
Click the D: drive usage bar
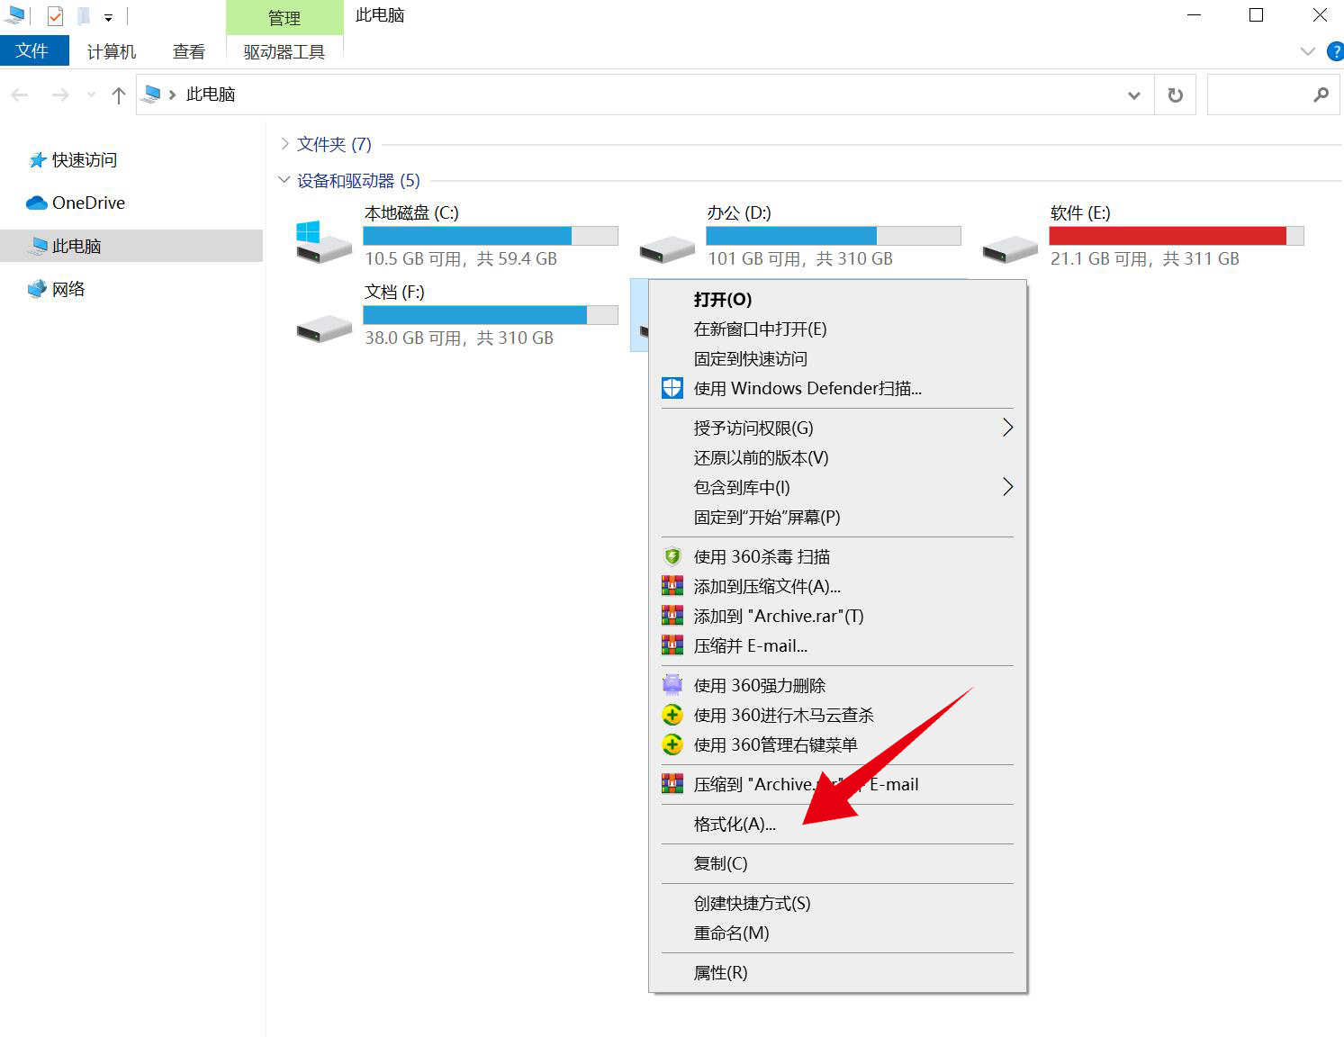(x=834, y=236)
